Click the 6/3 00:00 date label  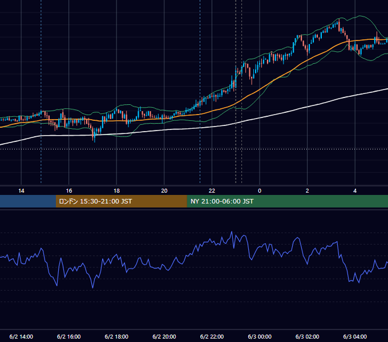tap(260, 336)
